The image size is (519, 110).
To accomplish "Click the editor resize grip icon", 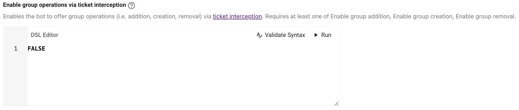I will 336,104.
